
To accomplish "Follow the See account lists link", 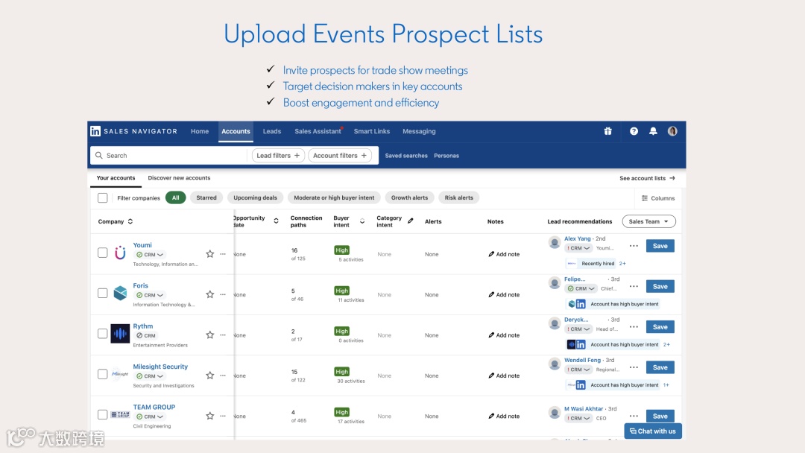I will tap(648, 178).
